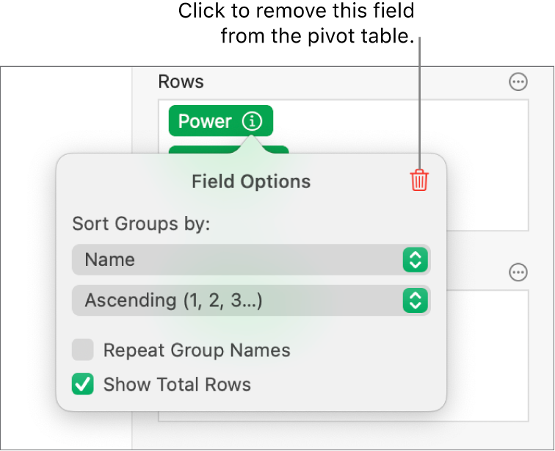Open the Rows section more options button
This screenshot has width=555, height=451.
pos(518,82)
